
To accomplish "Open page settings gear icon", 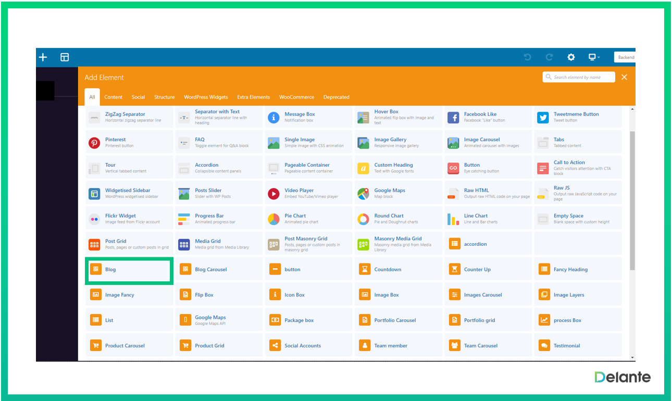I will pos(571,57).
